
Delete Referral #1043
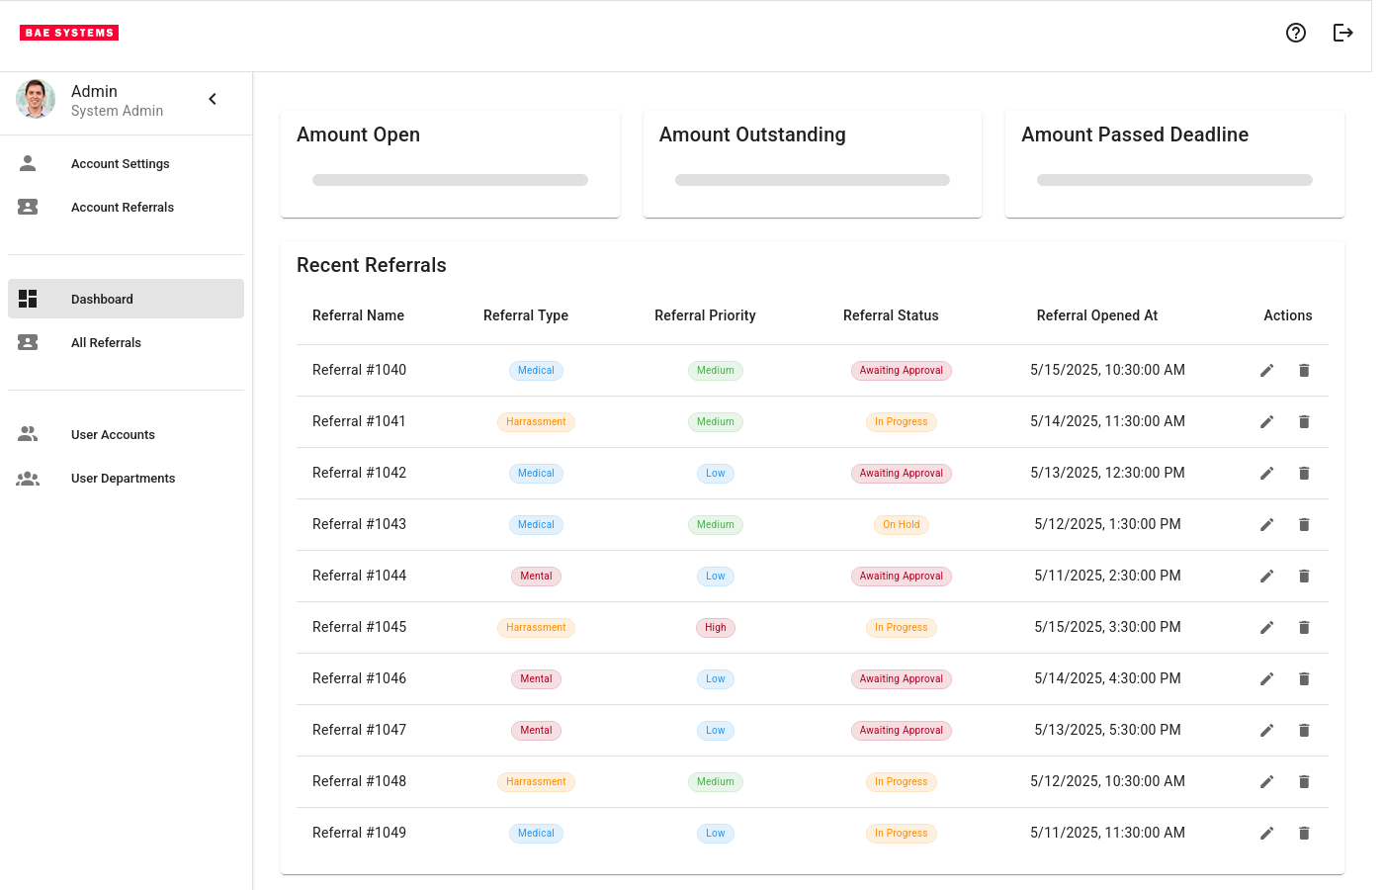click(1304, 525)
